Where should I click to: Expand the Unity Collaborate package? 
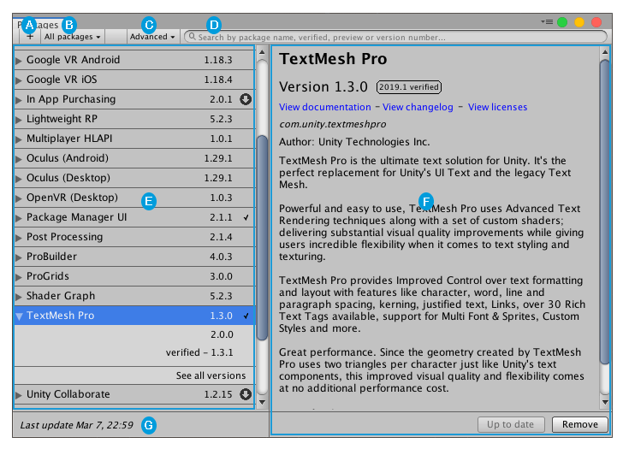18,394
